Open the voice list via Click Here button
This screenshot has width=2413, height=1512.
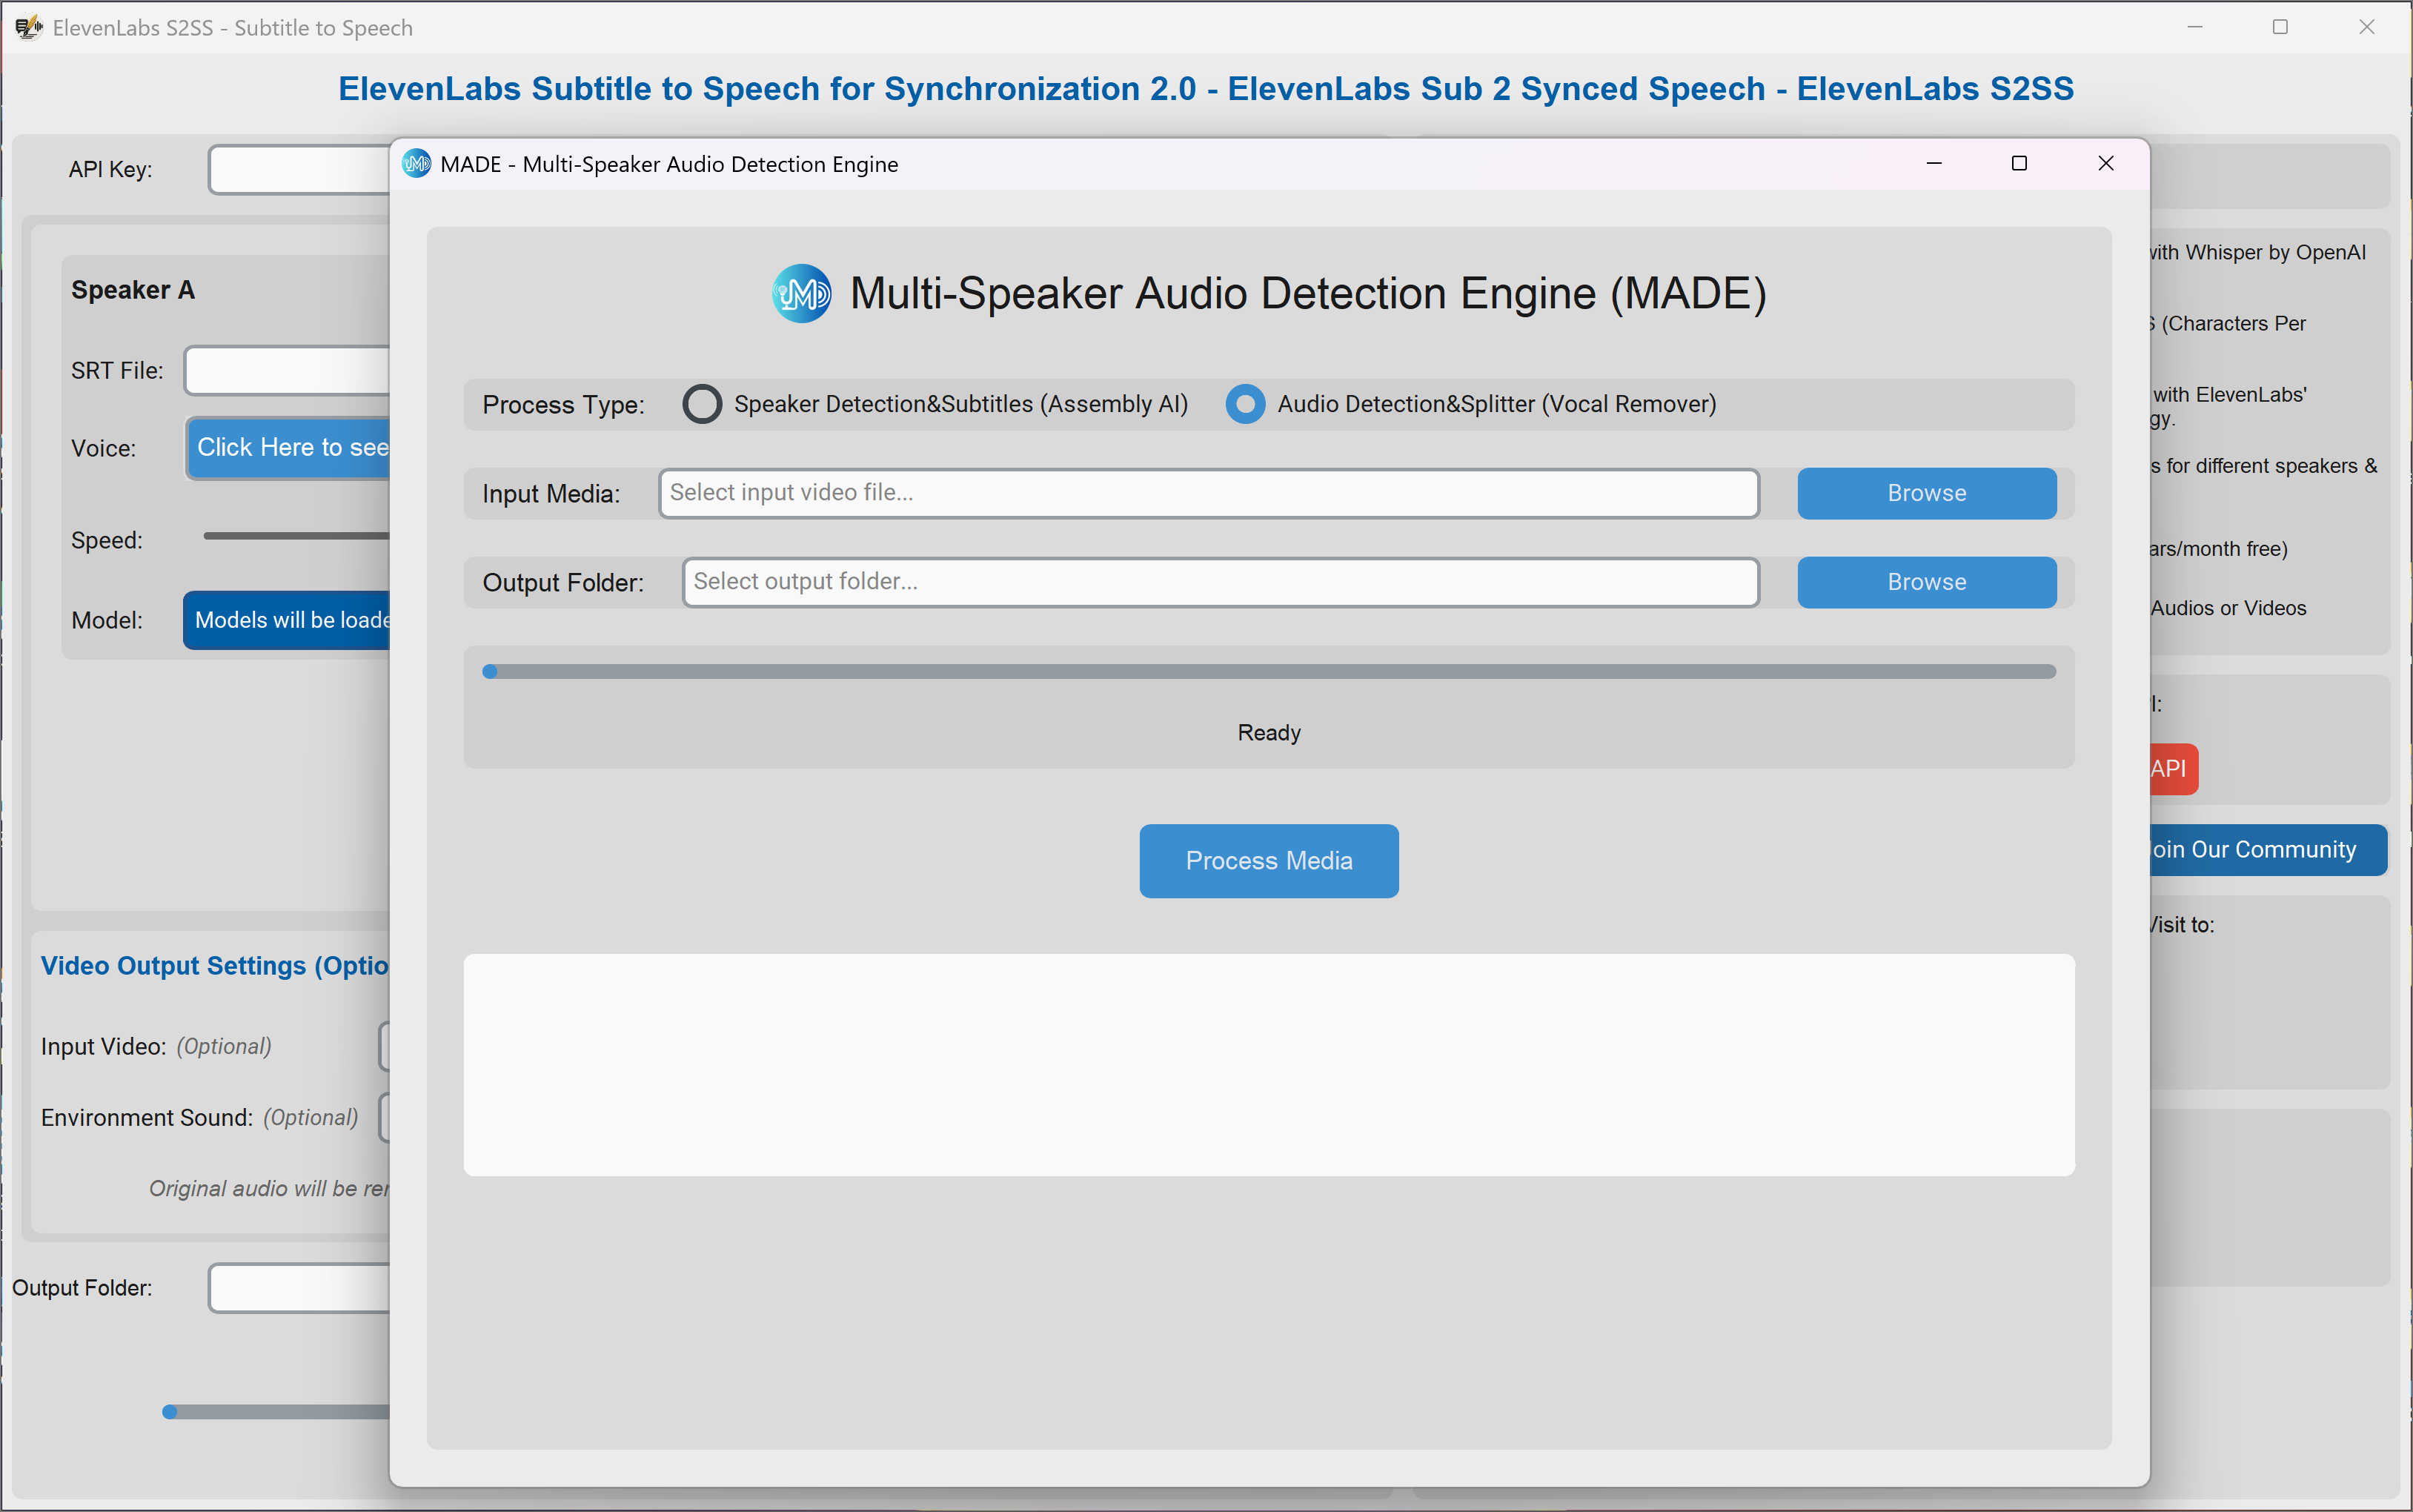(291, 448)
